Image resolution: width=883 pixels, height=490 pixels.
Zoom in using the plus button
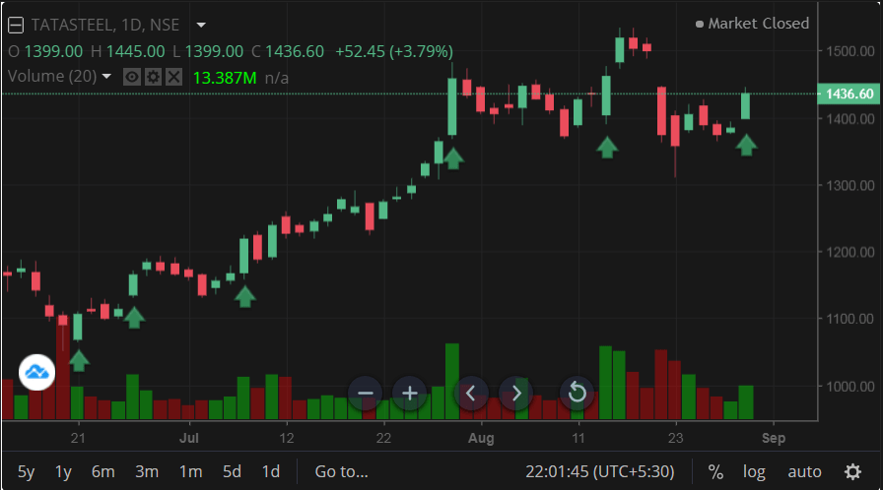(410, 394)
